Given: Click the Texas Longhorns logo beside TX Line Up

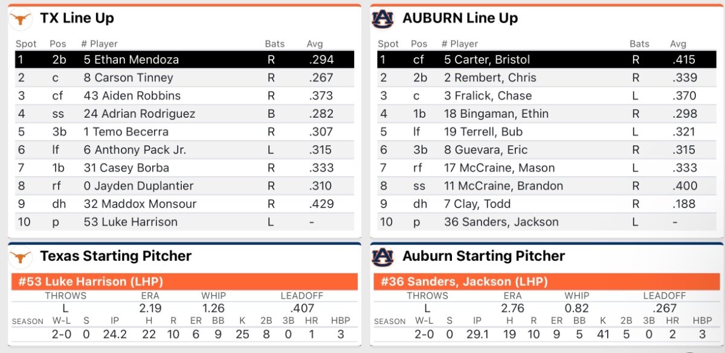Looking at the screenshot, I should 21,19.
